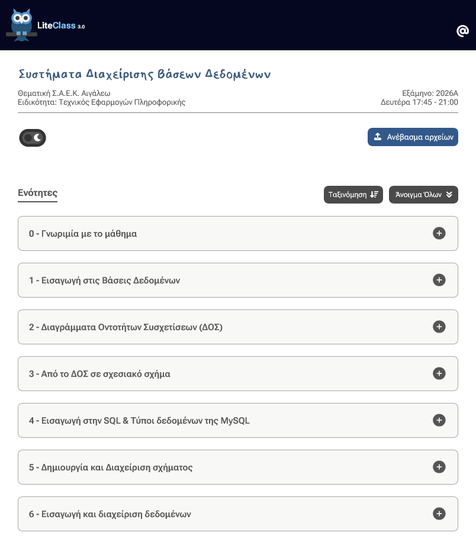Click the upload arrow icon in Ανέβασμα αρχείων
Screen dimensions: 476x539
point(378,137)
